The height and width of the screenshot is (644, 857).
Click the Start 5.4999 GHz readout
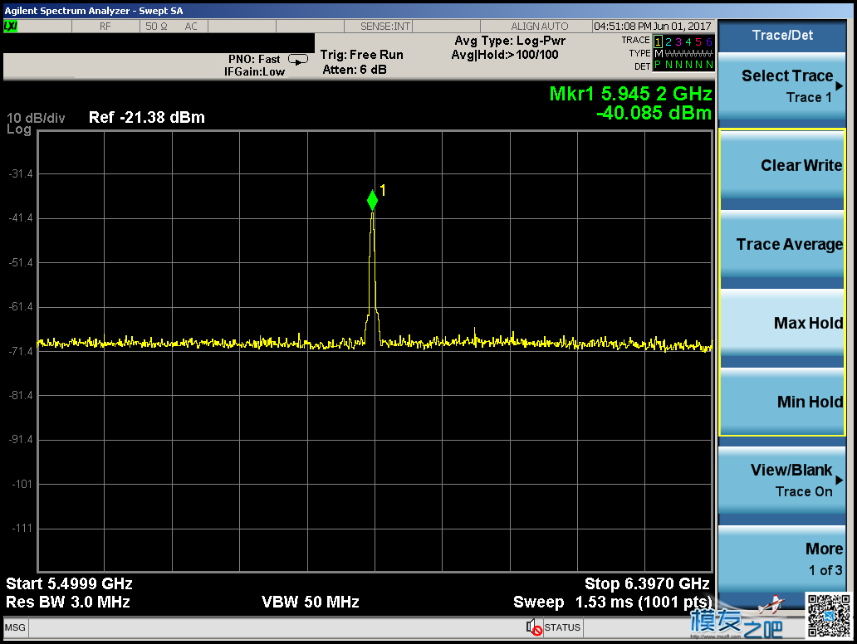[70, 584]
